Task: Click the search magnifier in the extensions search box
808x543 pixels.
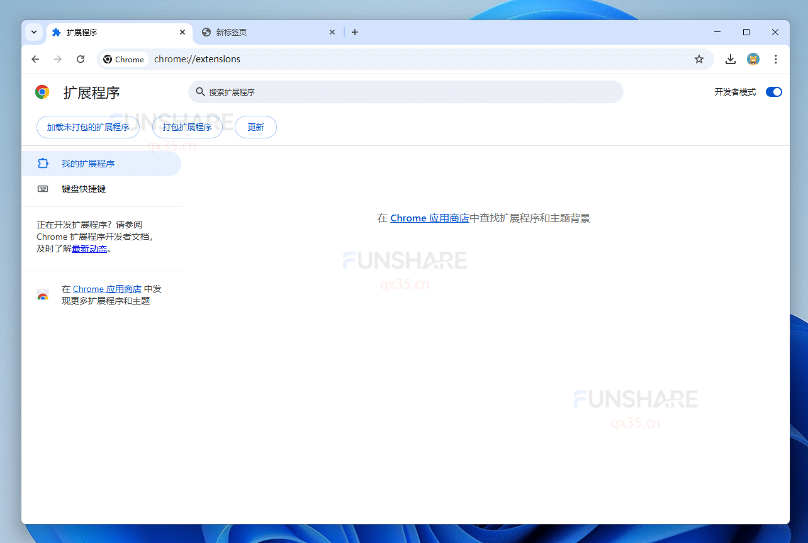Action: [x=200, y=92]
